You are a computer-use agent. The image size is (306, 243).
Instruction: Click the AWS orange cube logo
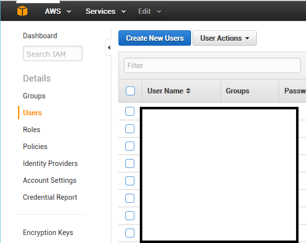coord(22,11)
